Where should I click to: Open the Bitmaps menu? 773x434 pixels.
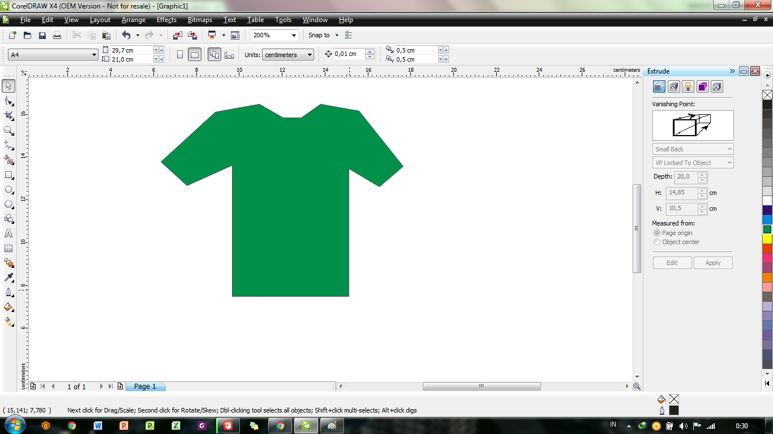(x=199, y=20)
